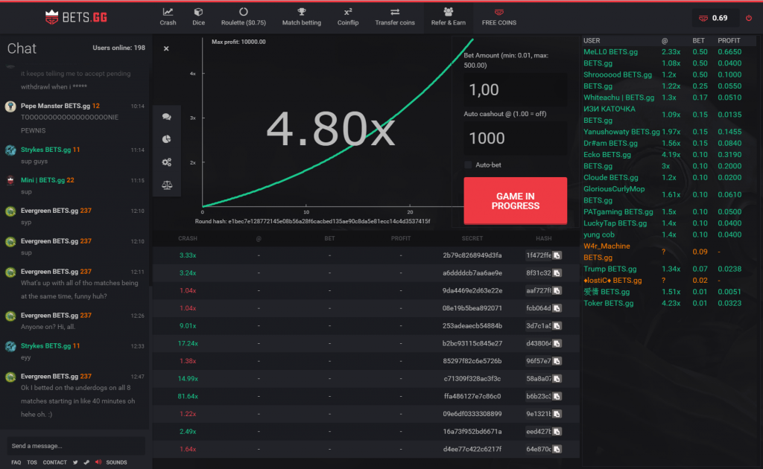Screen dimensions: 763x469
Task: Open the pie chart statistics icon
Action: tap(166, 139)
